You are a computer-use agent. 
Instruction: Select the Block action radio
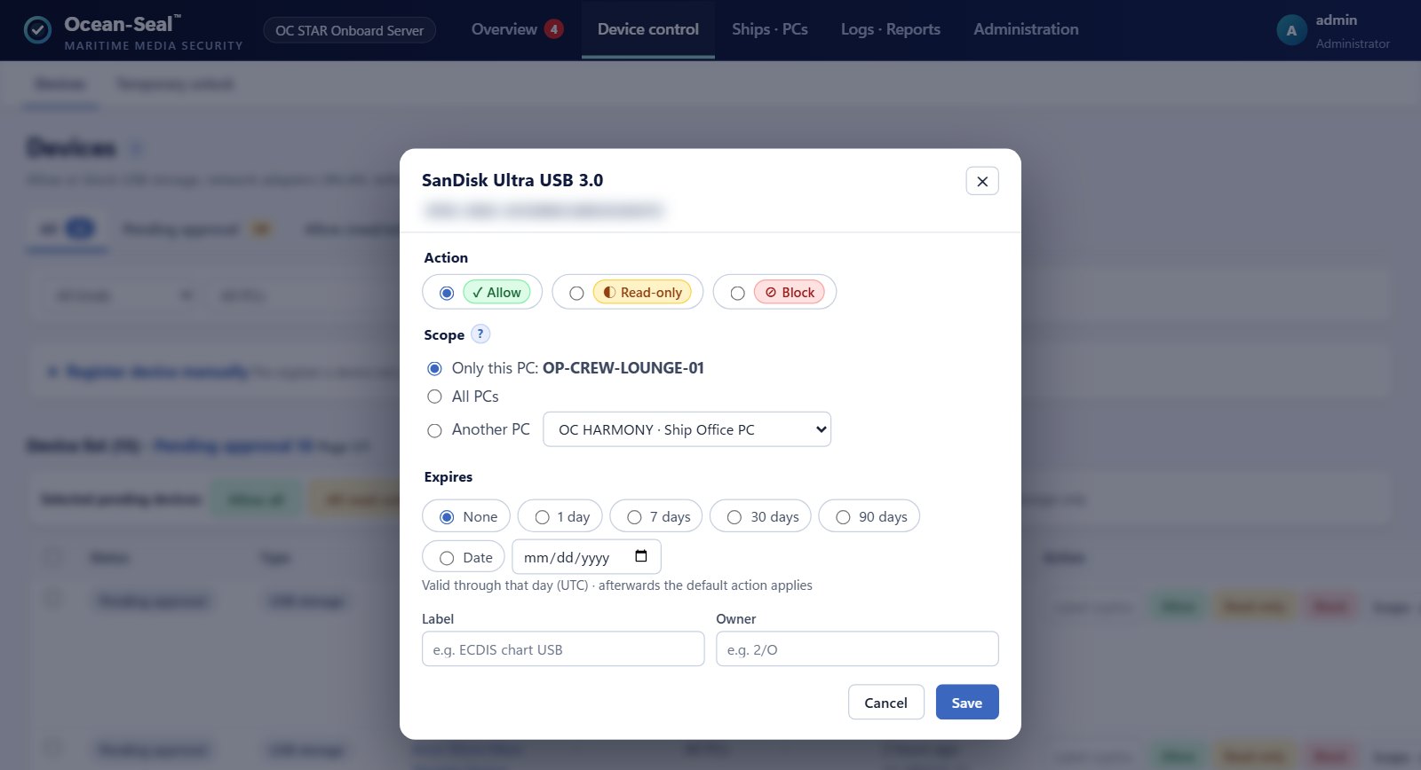(x=737, y=293)
